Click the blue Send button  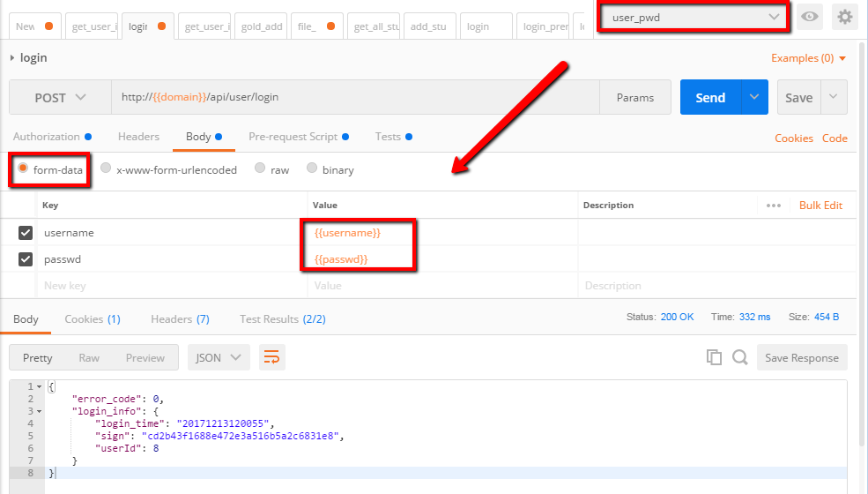(x=710, y=97)
